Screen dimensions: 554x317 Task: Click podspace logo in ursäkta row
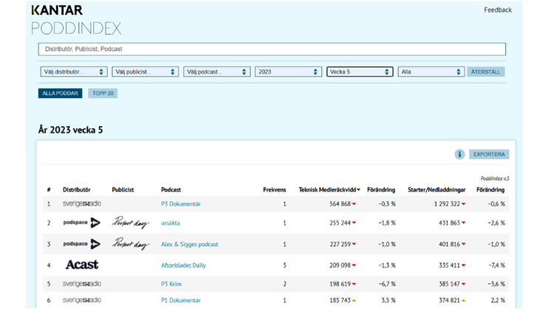(x=81, y=223)
